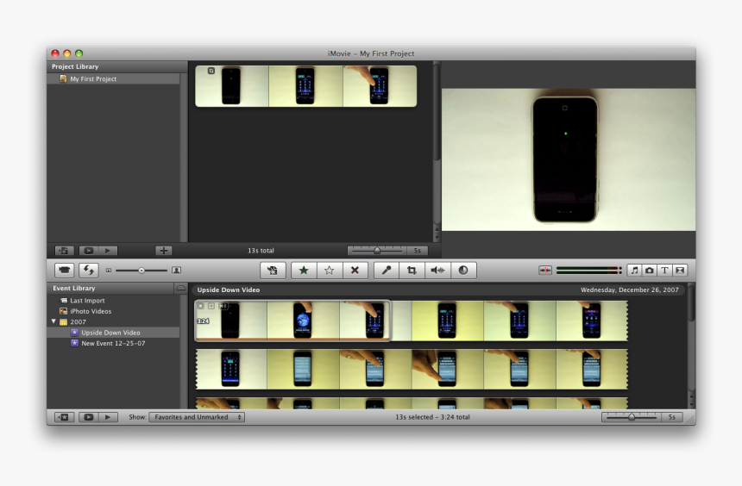
Task: Click the 3:24 clip duration label
Action: click(x=203, y=321)
